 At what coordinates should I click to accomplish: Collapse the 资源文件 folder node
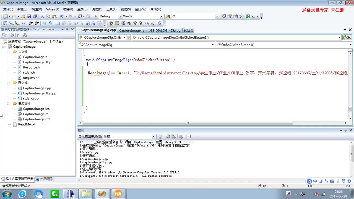click(x=9, y=103)
